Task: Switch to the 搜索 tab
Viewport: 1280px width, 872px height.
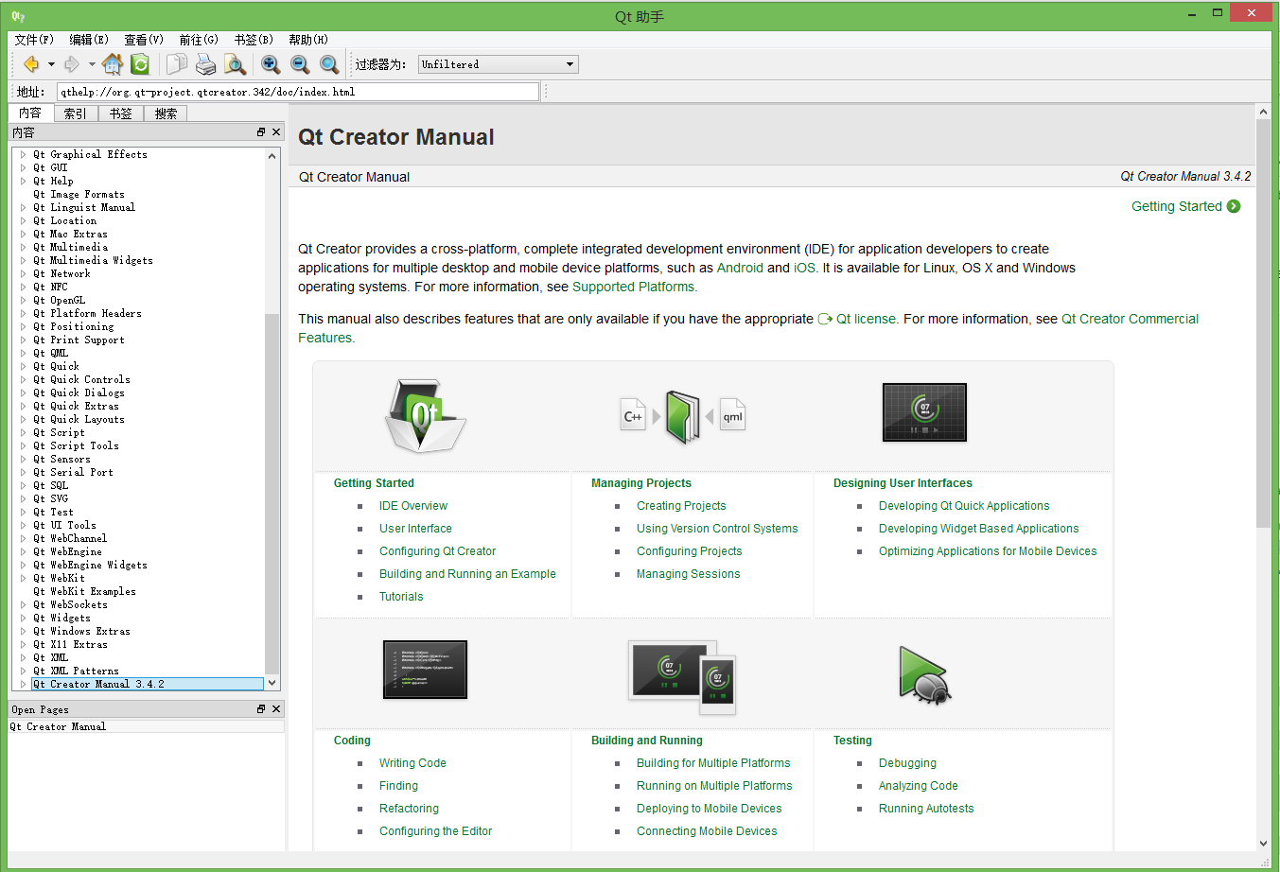Action: (166, 113)
